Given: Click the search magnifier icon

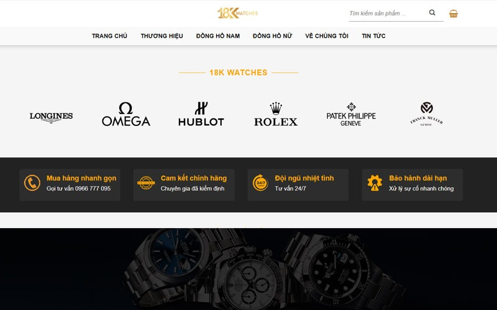Looking at the screenshot, I should [432, 12].
